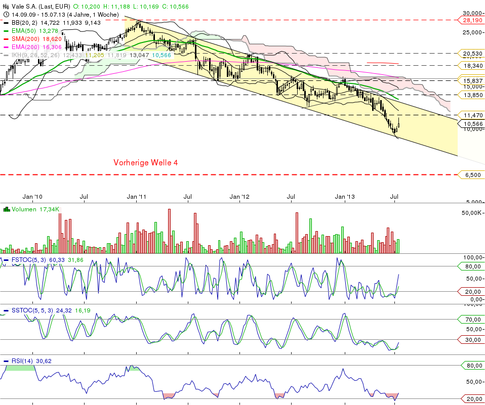
Task: Click the SSTOC 30,00 level tag
Action: coord(471,340)
